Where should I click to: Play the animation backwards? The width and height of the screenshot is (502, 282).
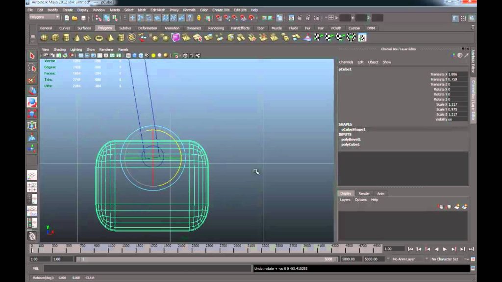coord(436,249)
